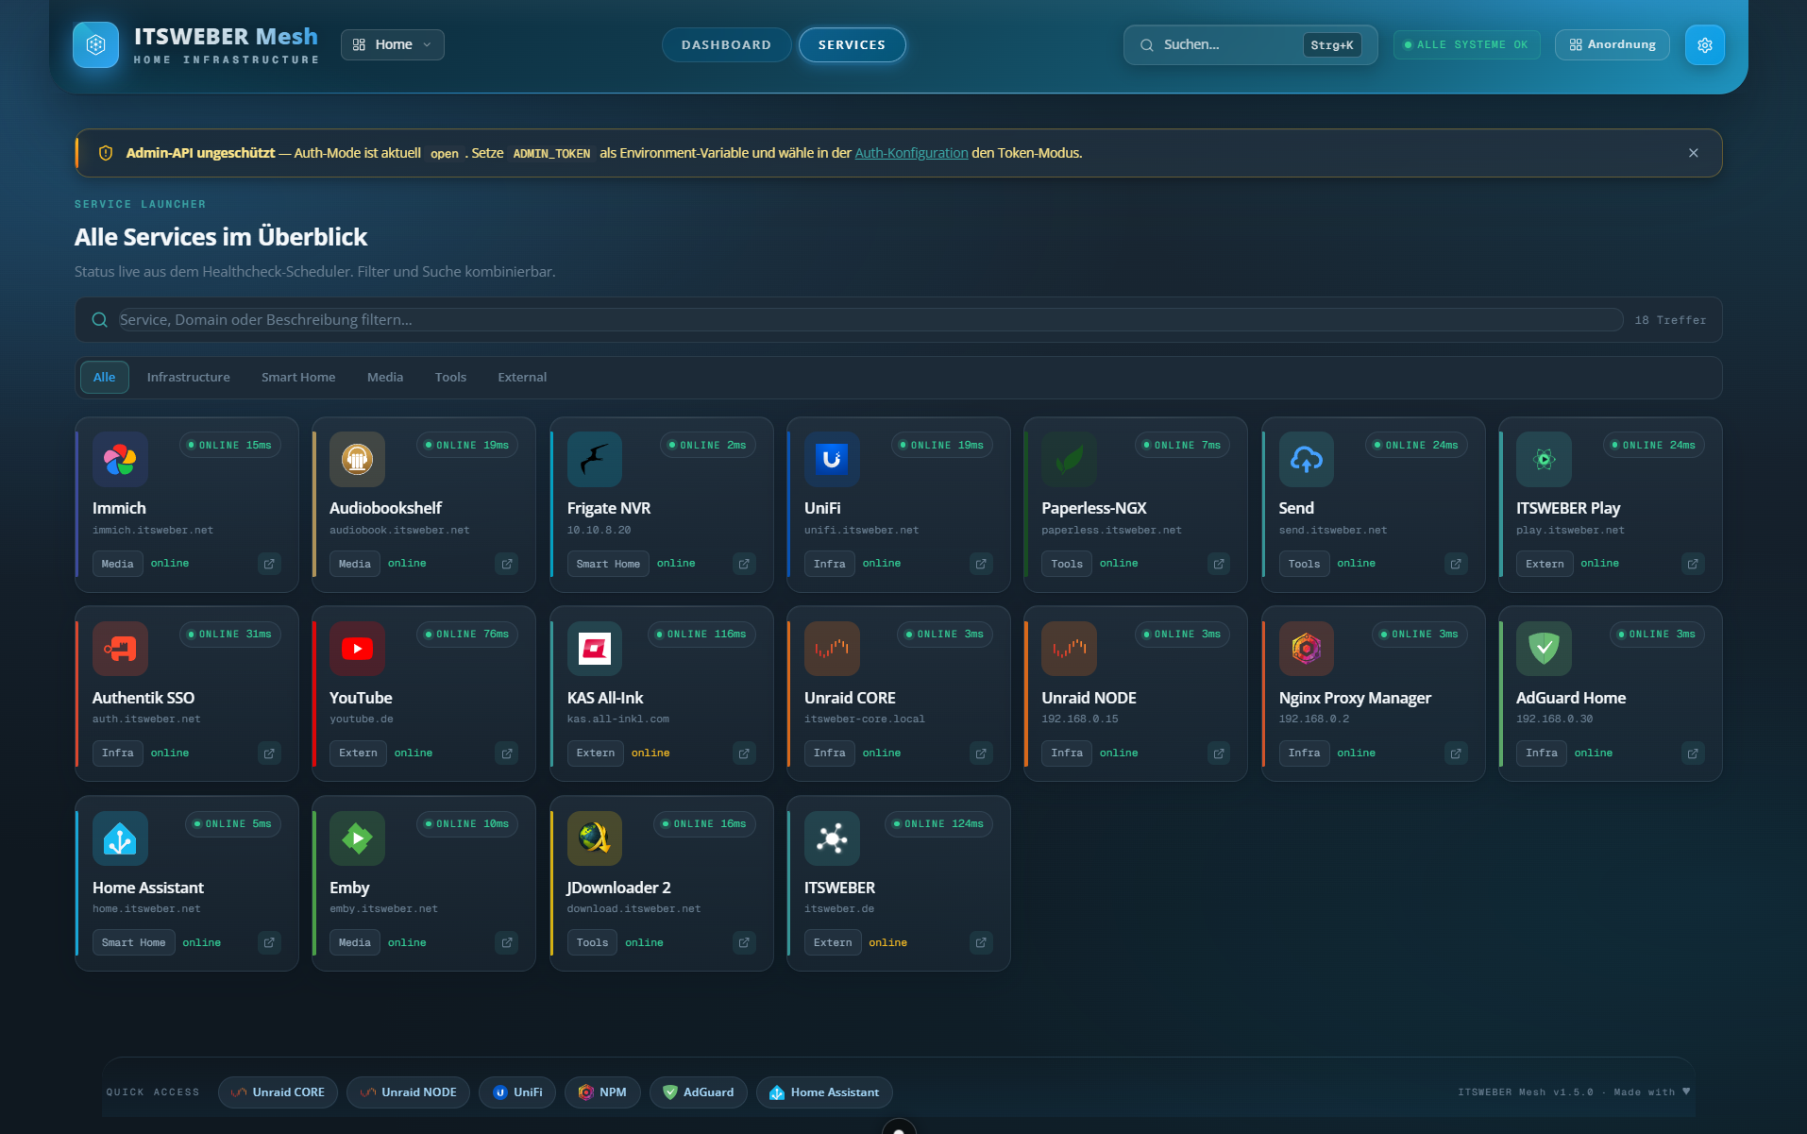1807x1134 pixels.
Task: Click the AdGuard Home shield icon
Action: tap(1544, 649)
